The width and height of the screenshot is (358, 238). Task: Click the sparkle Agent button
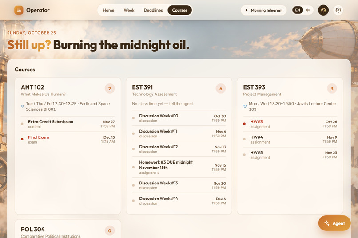coord(334,223)
